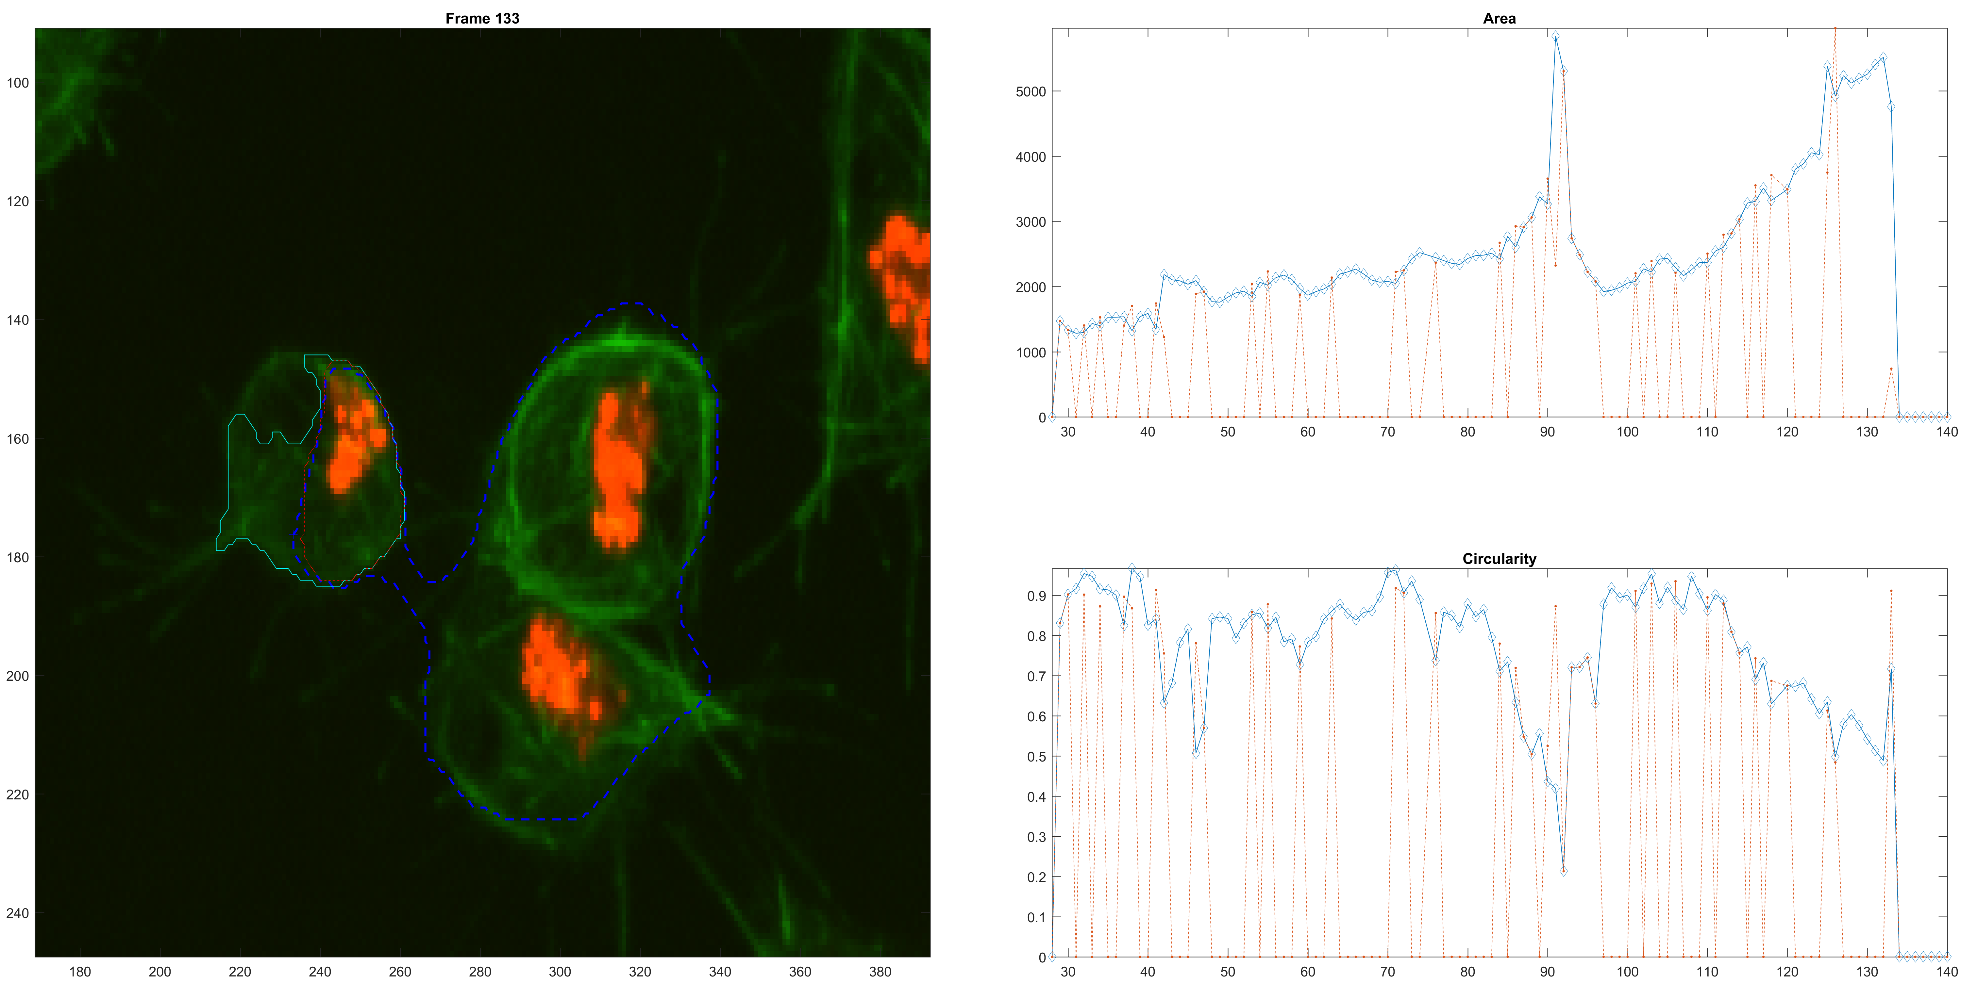
Task: Click the 0.3 tick on Circularity y-axis
Action: [1036, 837]
